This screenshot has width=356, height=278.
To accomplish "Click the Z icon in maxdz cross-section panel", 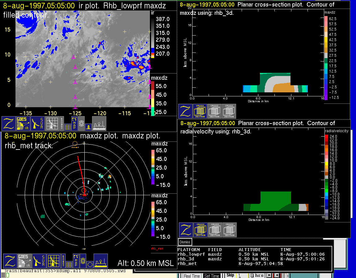I will [185, 111].
